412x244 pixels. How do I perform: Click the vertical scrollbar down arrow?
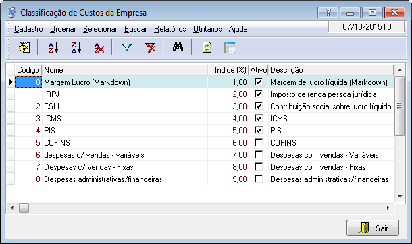[400, 197]
